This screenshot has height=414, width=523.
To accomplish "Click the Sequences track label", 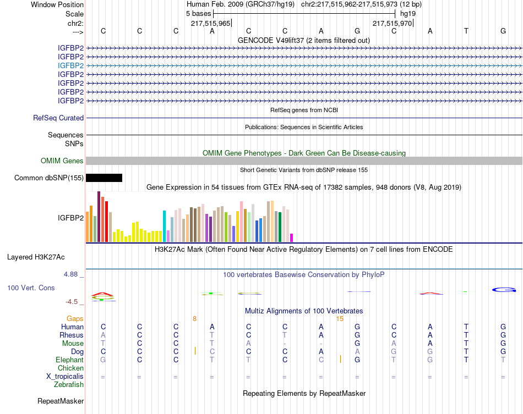I will [x=66, y=135].
